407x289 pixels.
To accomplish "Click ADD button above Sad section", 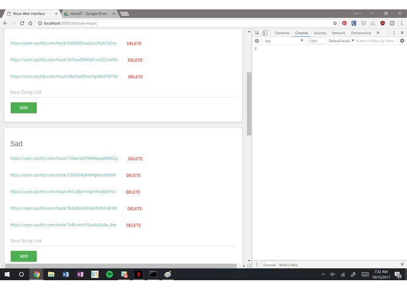I will [23, 108].
